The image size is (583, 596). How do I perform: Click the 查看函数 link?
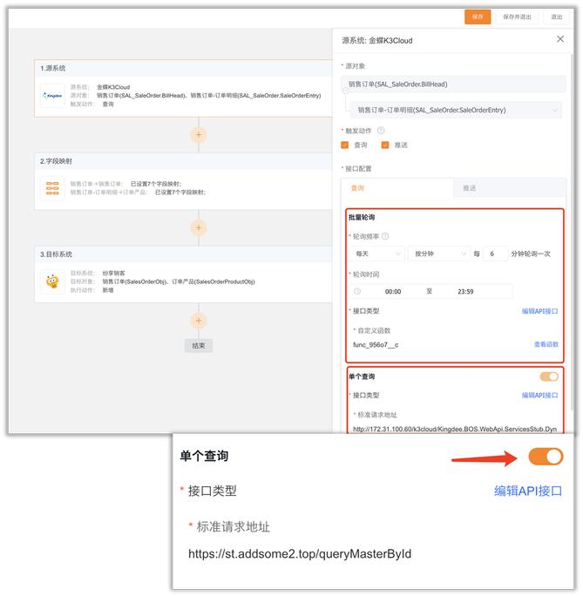click(x=546, y=344)
